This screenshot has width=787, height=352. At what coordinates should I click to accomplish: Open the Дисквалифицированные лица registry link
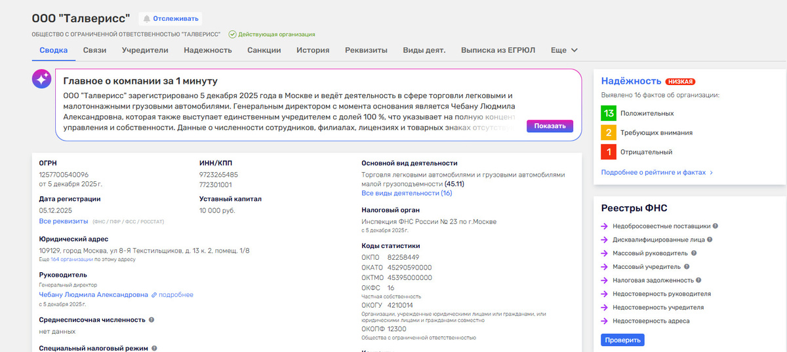(658, 239)
